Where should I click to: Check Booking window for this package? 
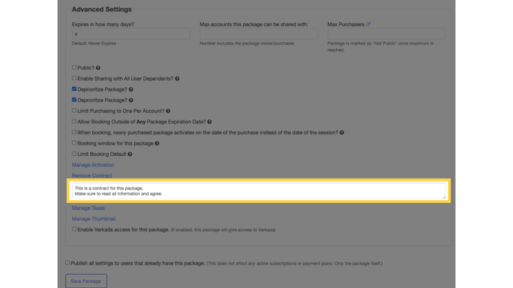pos(74,143)
